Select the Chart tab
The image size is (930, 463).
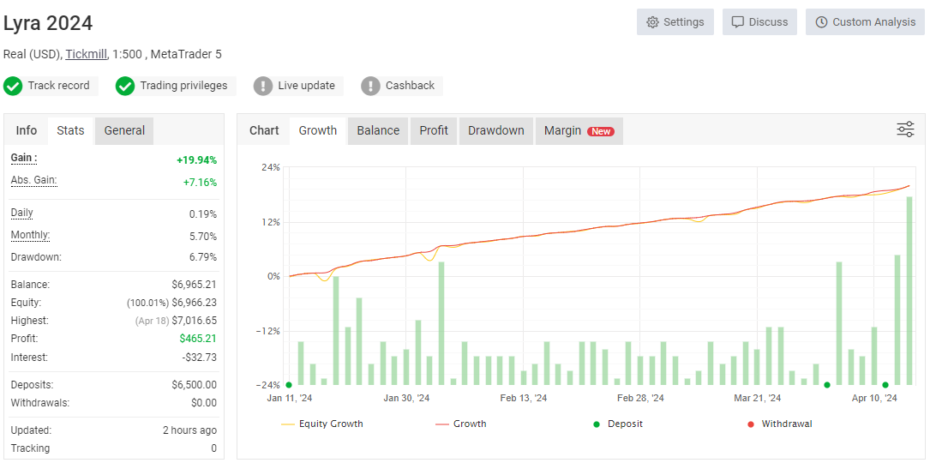[x=264, y=130]
